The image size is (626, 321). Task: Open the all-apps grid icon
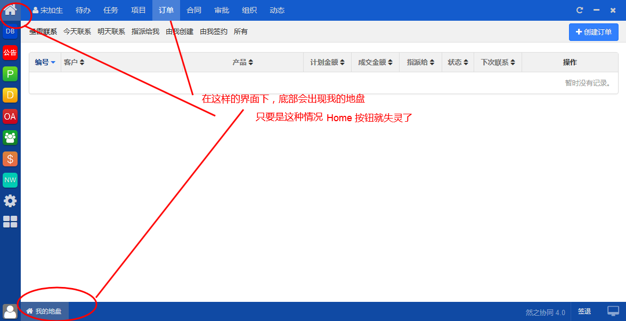tap(10, 222)
